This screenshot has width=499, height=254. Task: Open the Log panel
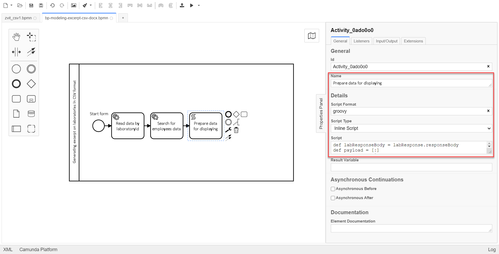point(492,250)
